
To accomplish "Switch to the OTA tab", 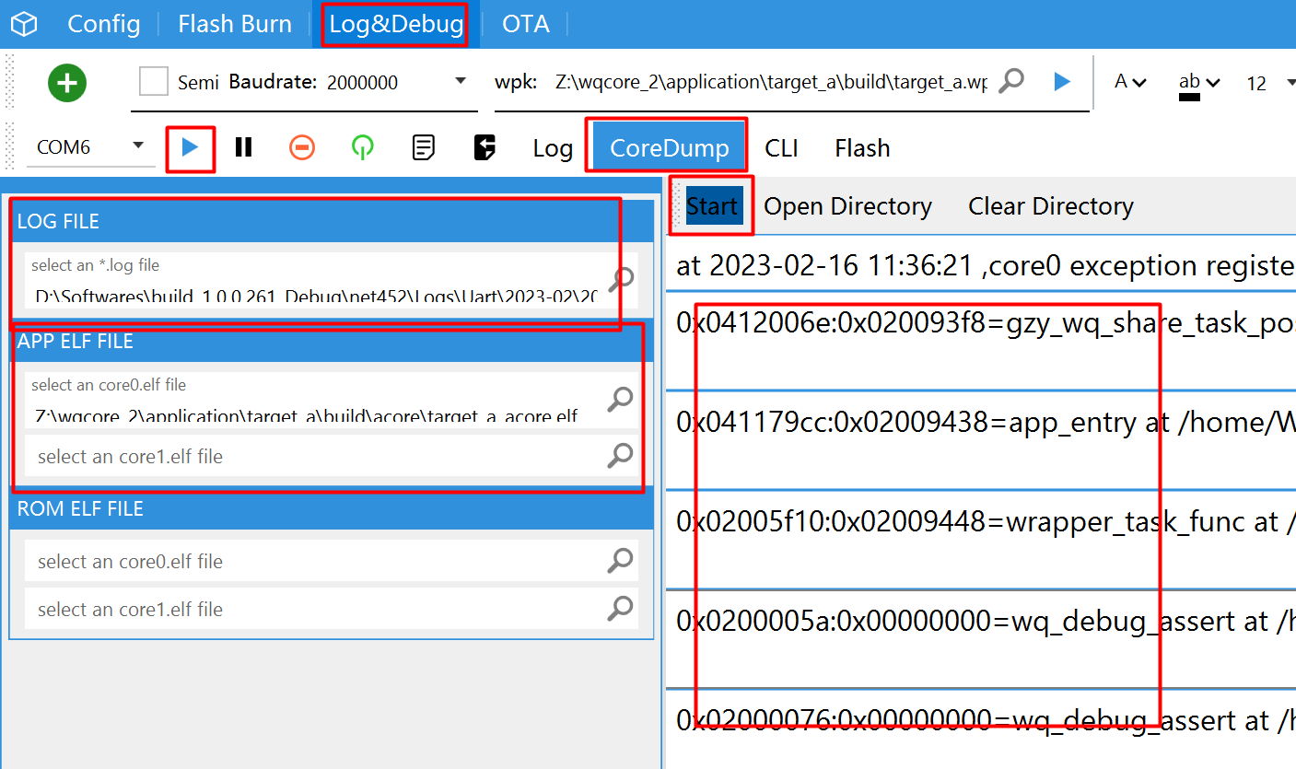I will coord(525,24).
